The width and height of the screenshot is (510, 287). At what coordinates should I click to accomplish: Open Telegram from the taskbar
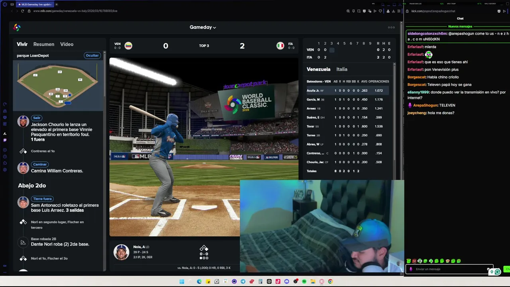click(x=243, y=281)
